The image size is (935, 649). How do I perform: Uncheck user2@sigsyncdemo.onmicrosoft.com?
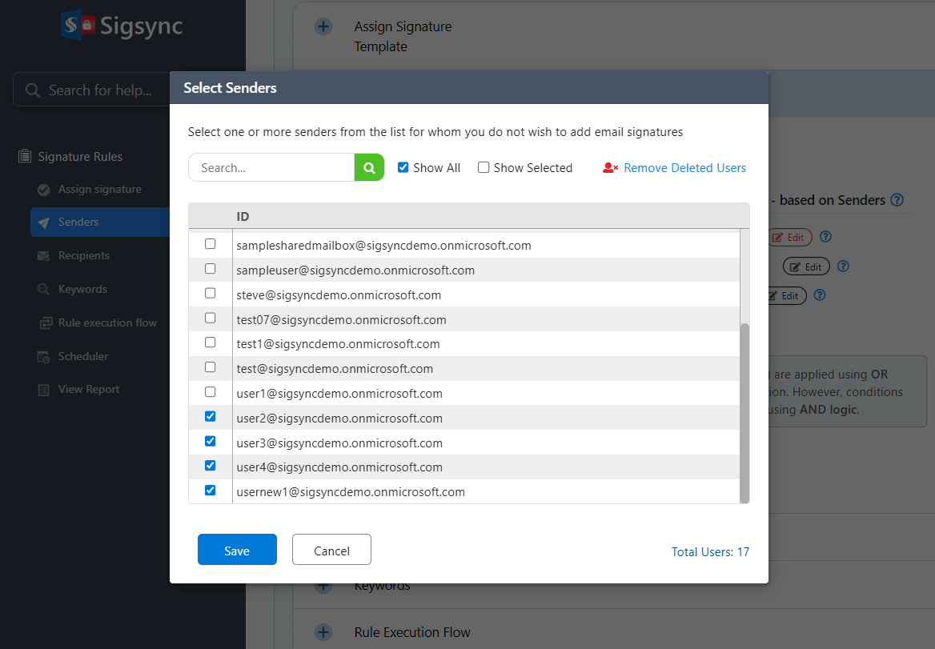211,417
